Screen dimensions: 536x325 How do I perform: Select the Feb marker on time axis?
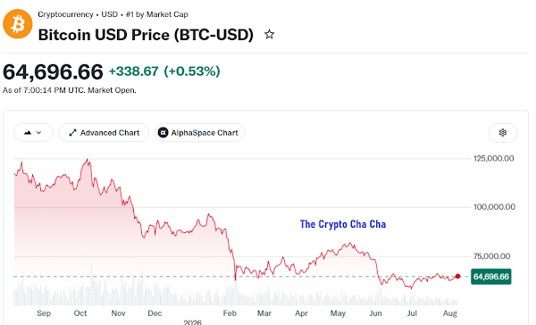point(230,313)
